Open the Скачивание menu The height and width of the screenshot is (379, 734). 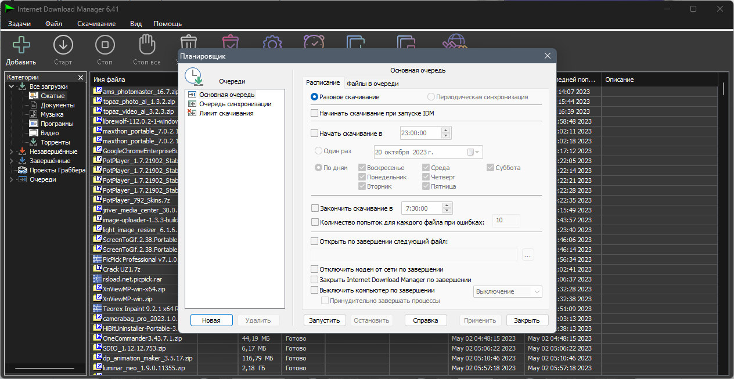pos(96,24)
